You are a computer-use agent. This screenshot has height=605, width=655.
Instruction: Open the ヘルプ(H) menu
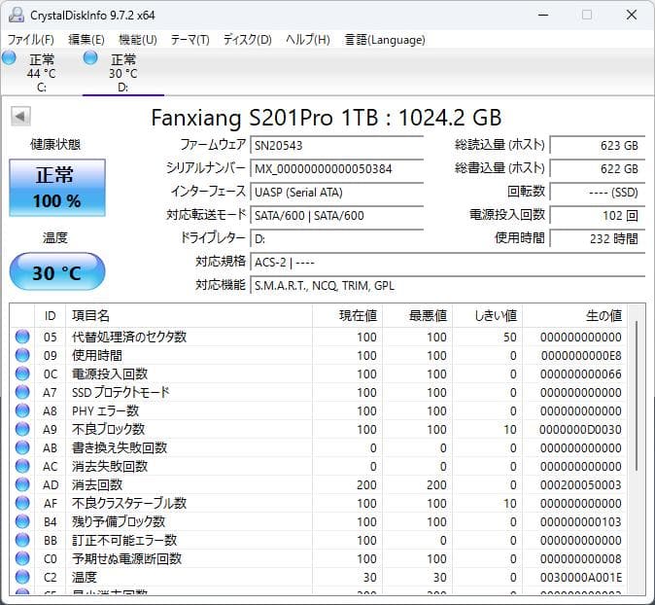tap(308, 40)
